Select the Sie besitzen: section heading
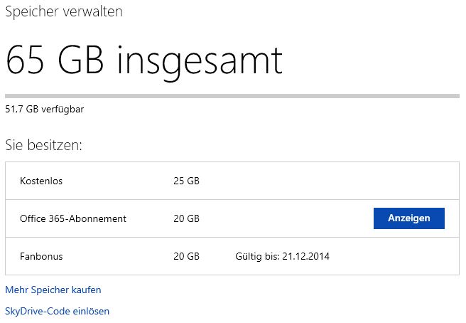Image resolution: width=466 pixels, height=323 pixels. click(x=43, y=145)
